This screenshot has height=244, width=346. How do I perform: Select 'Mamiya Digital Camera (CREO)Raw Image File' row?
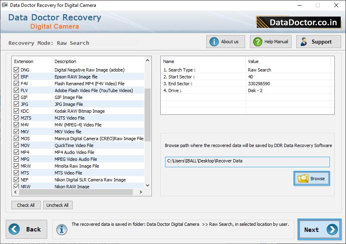78,139
